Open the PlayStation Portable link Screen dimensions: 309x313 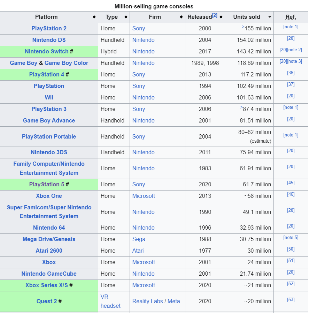[49, 136]
